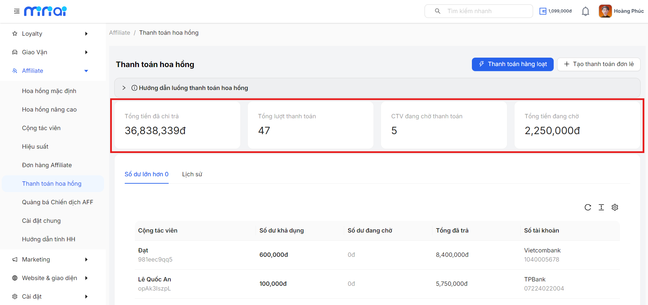Screen dimensions: 648x305
Task: Expand the Marketing menu arrow
Action: (x=86, y=260)
